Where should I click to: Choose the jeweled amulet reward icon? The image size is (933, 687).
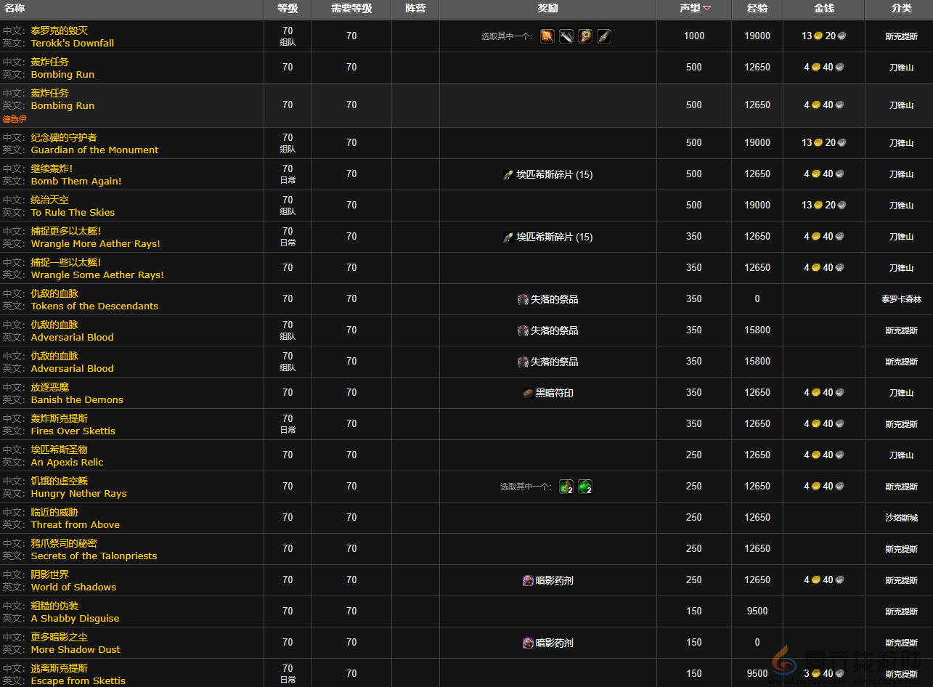585,36
